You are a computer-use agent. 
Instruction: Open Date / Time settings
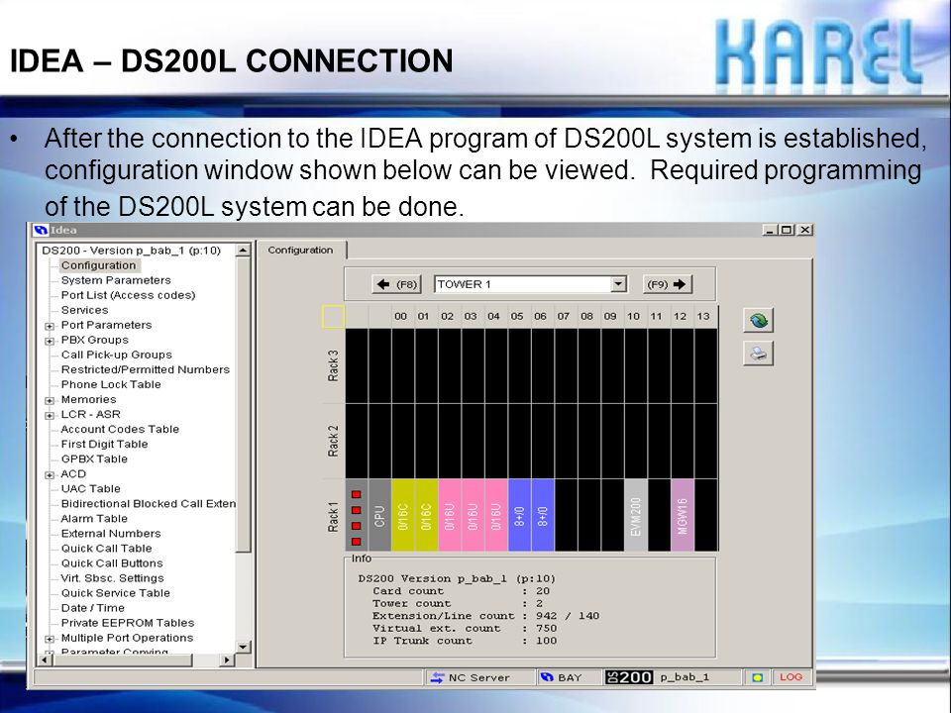click(x=92, y=608)
